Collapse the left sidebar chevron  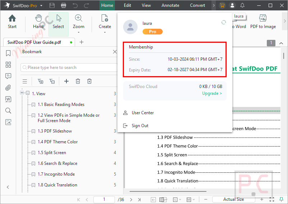(x=8, y=187)
